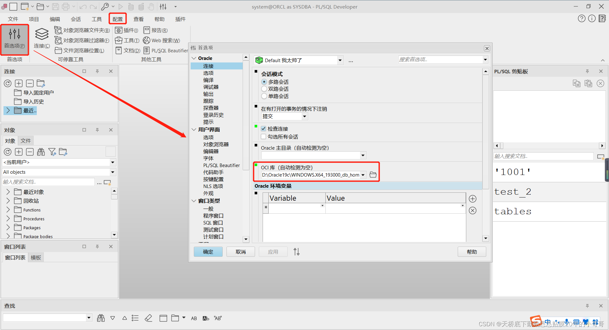Click the 搜索首选项 search field
Screen dimensions: 609x330
pyautogui.click(x=440, y=60)
